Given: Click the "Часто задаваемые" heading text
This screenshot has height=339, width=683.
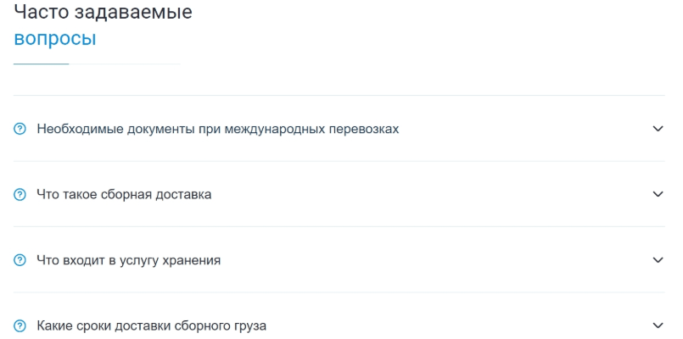Looking at the screenshot, I should 103,13.
